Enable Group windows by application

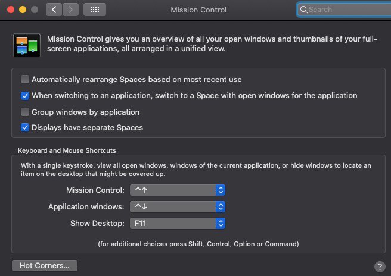click(25, 112)
